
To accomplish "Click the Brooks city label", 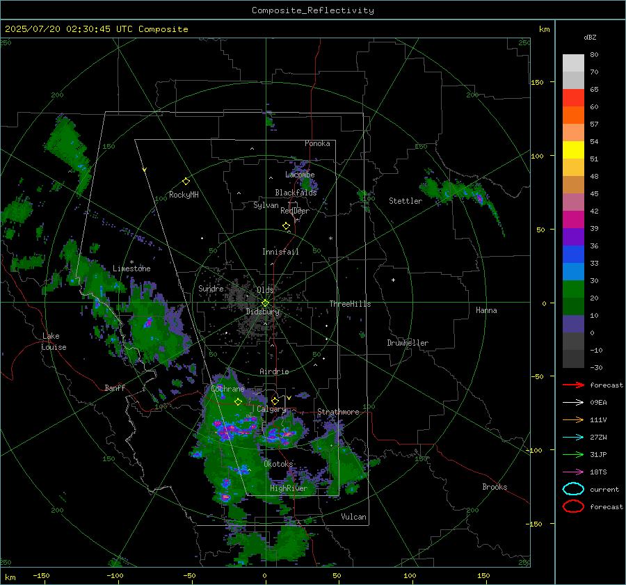I will pyautogui.click(x=495, y=487).
